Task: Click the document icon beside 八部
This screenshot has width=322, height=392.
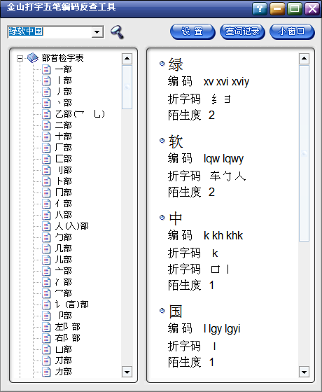Action: [46, 215]
